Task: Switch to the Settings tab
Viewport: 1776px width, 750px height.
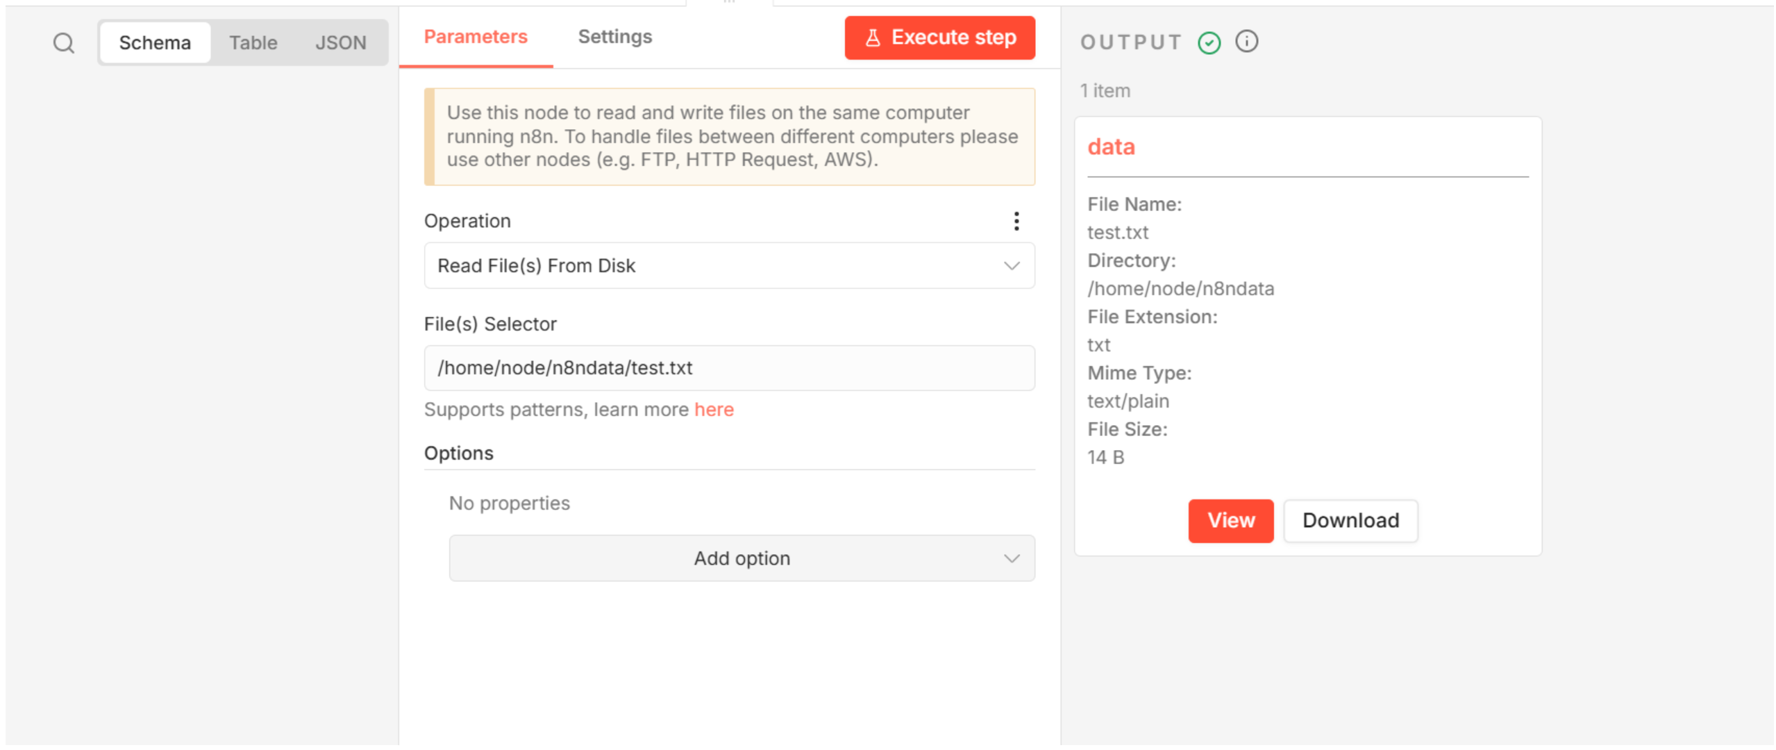Action: (614, 37)
